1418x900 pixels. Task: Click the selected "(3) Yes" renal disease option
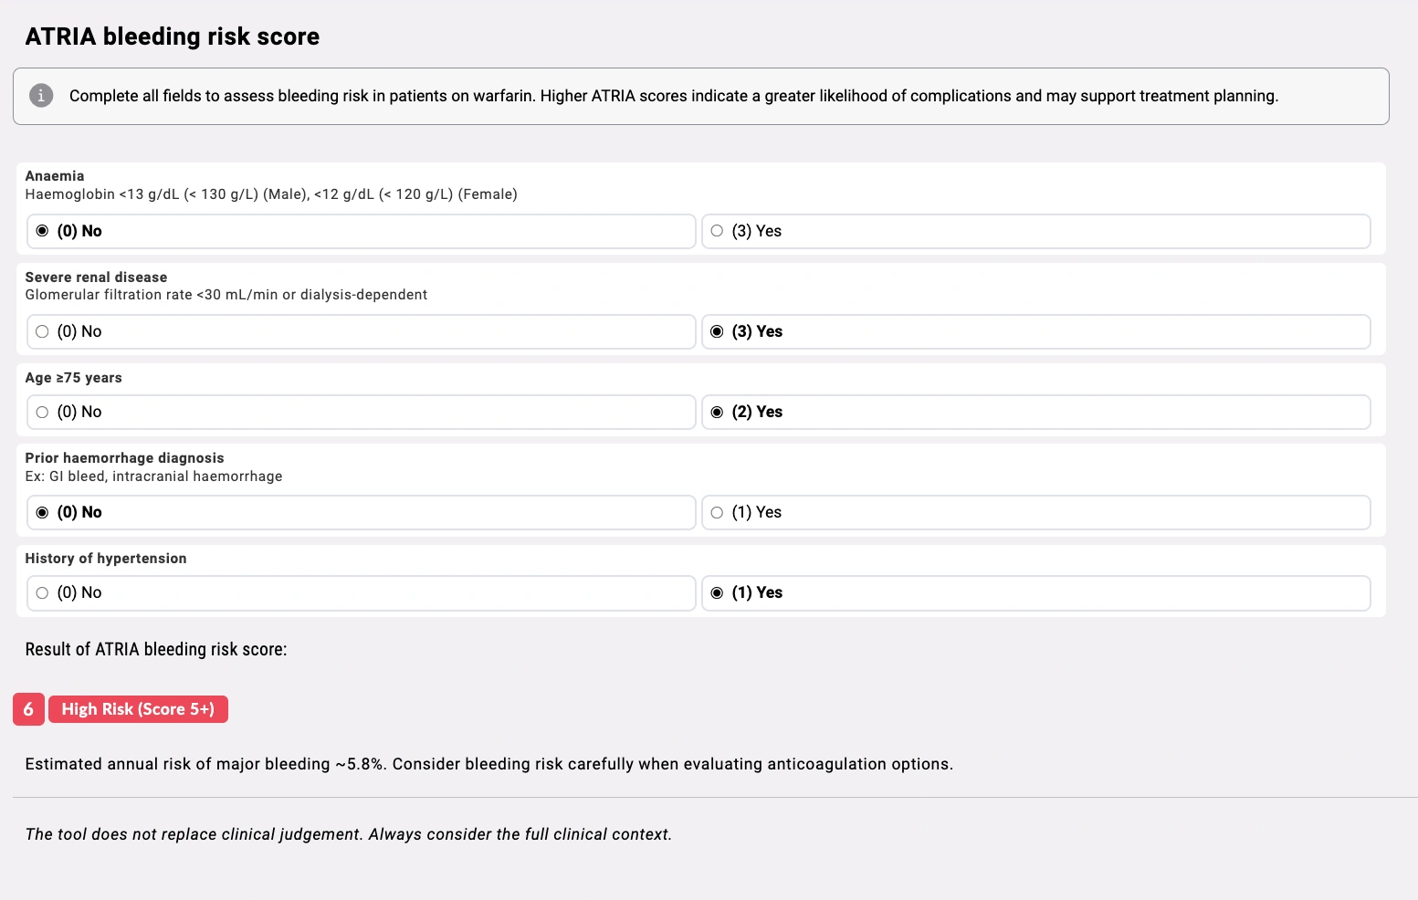coord(1036,331)
